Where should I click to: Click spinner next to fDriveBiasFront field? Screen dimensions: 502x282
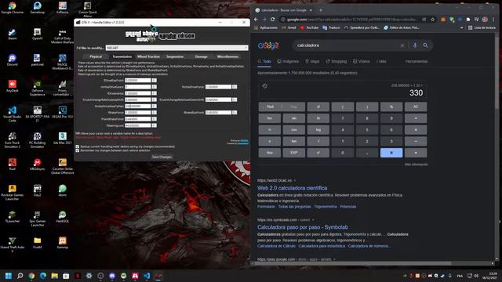point(155,80)
